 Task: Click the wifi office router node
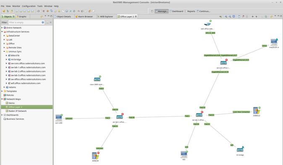(x=207, y=24)
